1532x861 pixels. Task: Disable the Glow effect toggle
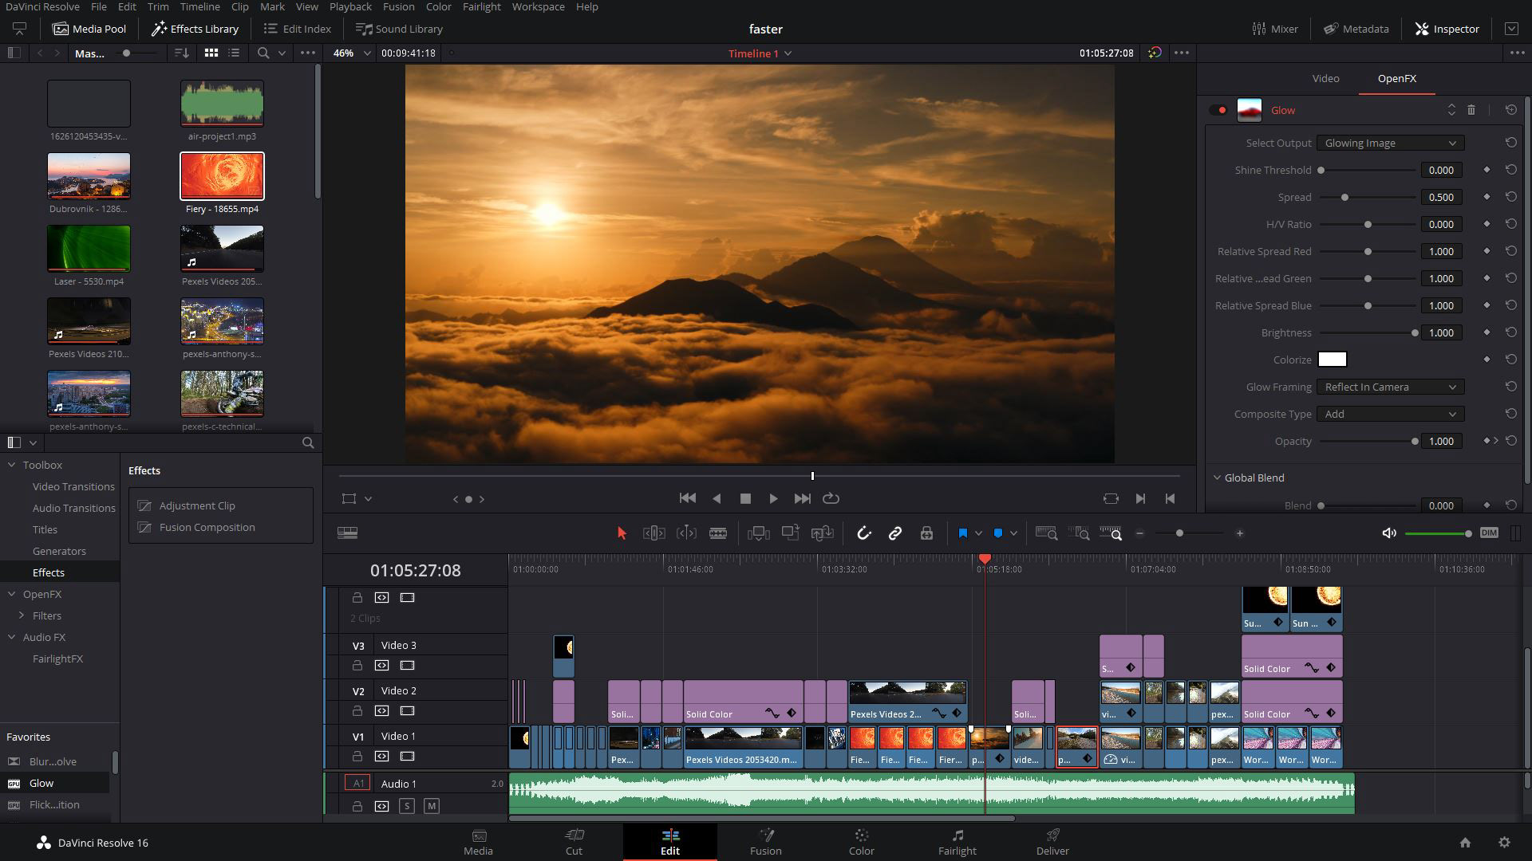[x=1218, y=110]
